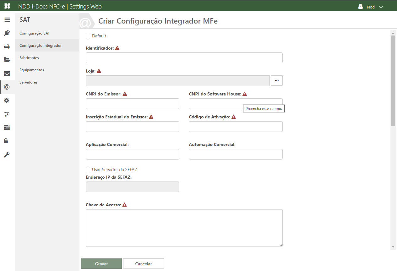Enable the Default checkbox

pos(88,36)
